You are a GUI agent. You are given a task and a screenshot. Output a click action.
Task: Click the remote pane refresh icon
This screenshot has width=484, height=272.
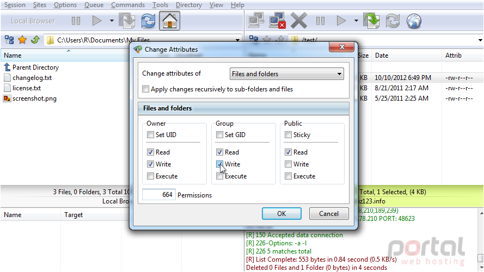click(393, 21)
